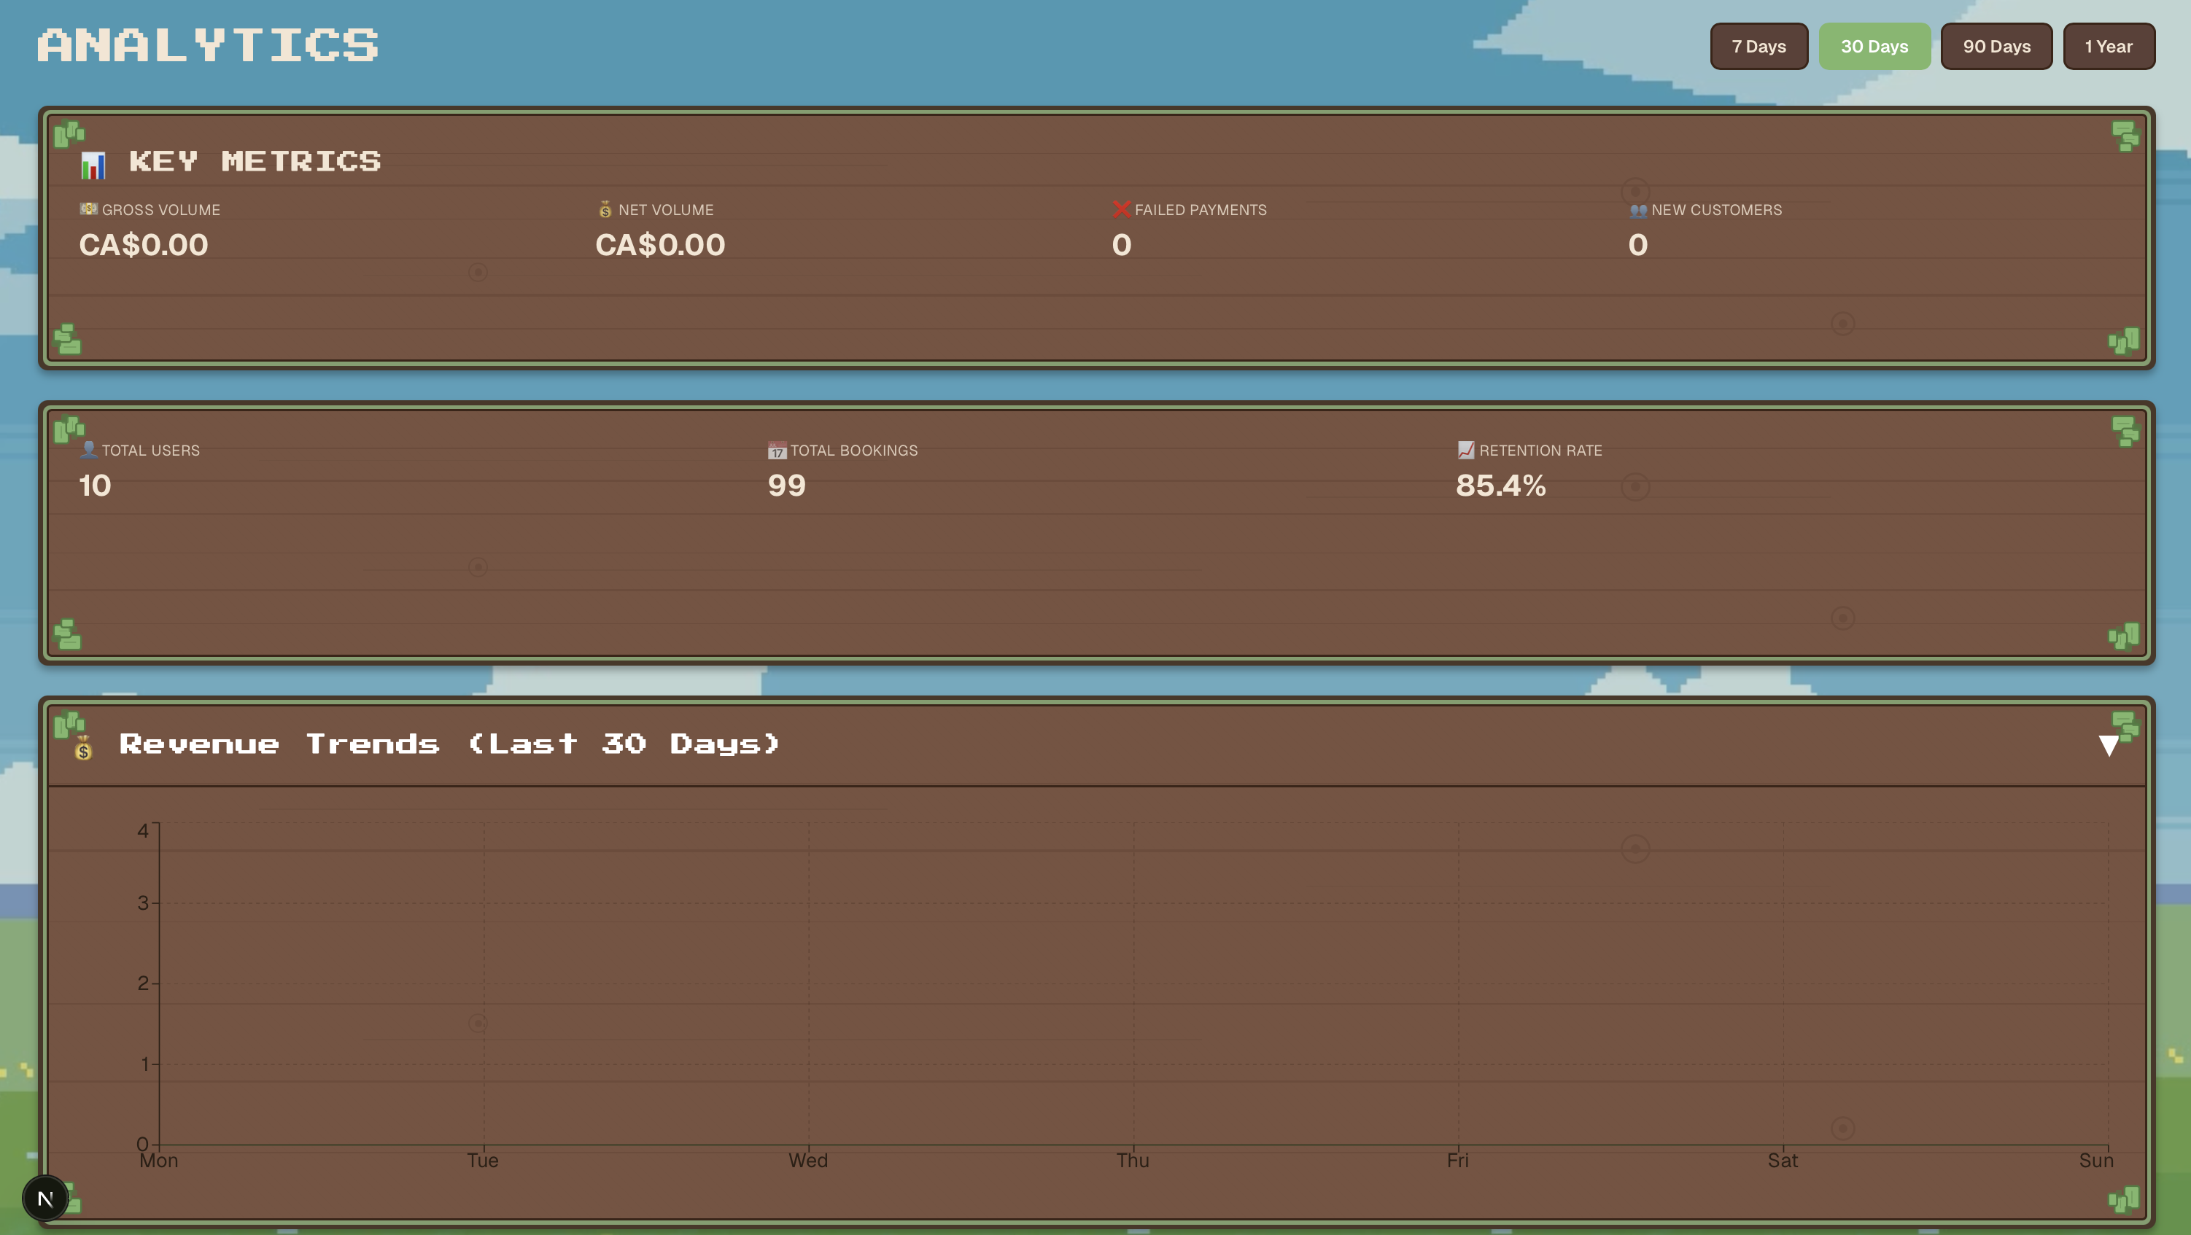This screenshot has height=1235, width=2191.
Task: Open the Next.js dev tools badge
Action: 45,1199
